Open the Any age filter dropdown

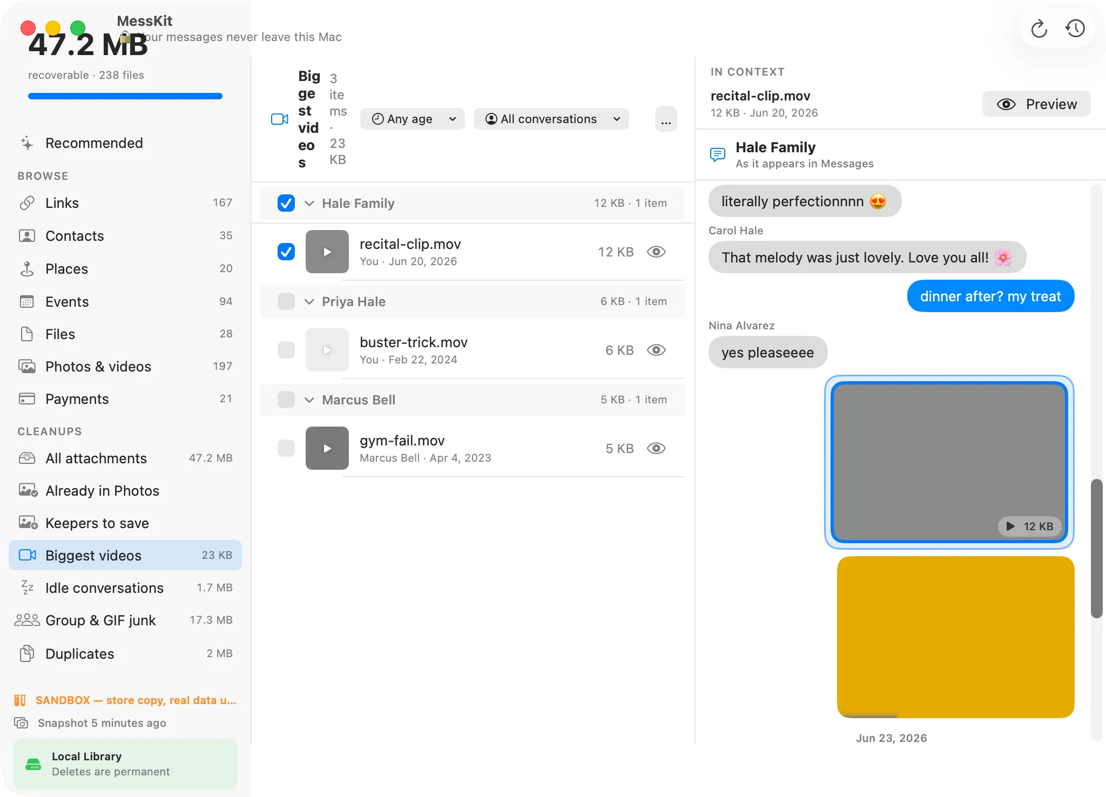tap(413, 119)
